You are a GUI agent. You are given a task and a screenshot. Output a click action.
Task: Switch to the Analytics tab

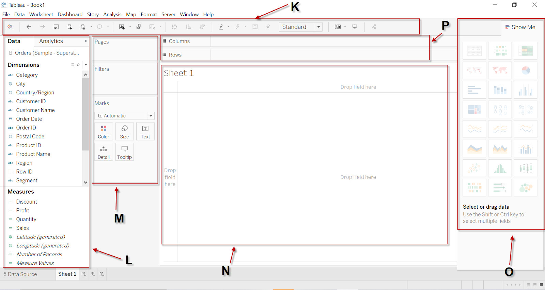point(51,41)
